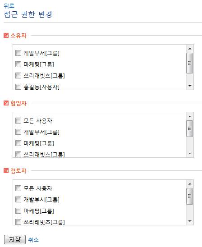
Task: Go back via the 뒤로 link
Action: [9, 6]
